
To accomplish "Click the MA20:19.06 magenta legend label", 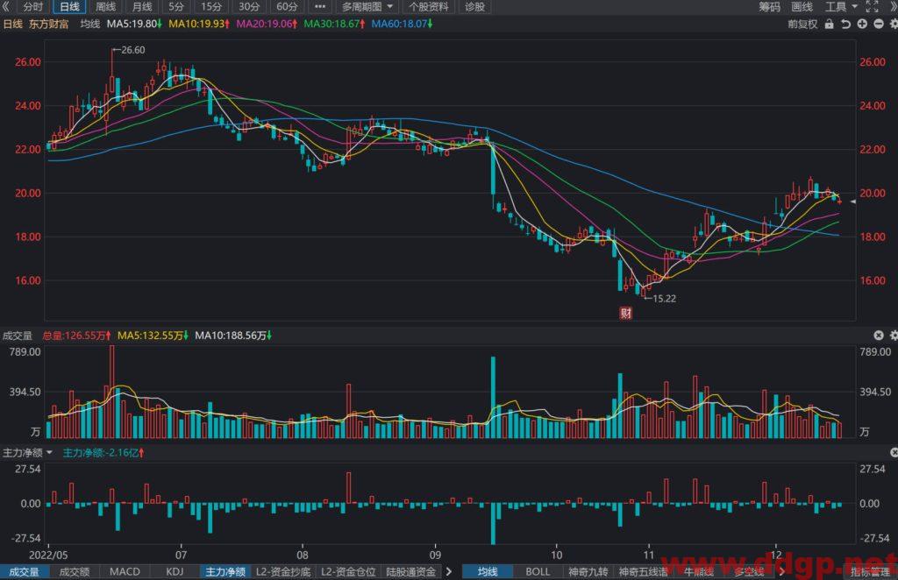I will (x=267, y=24).
